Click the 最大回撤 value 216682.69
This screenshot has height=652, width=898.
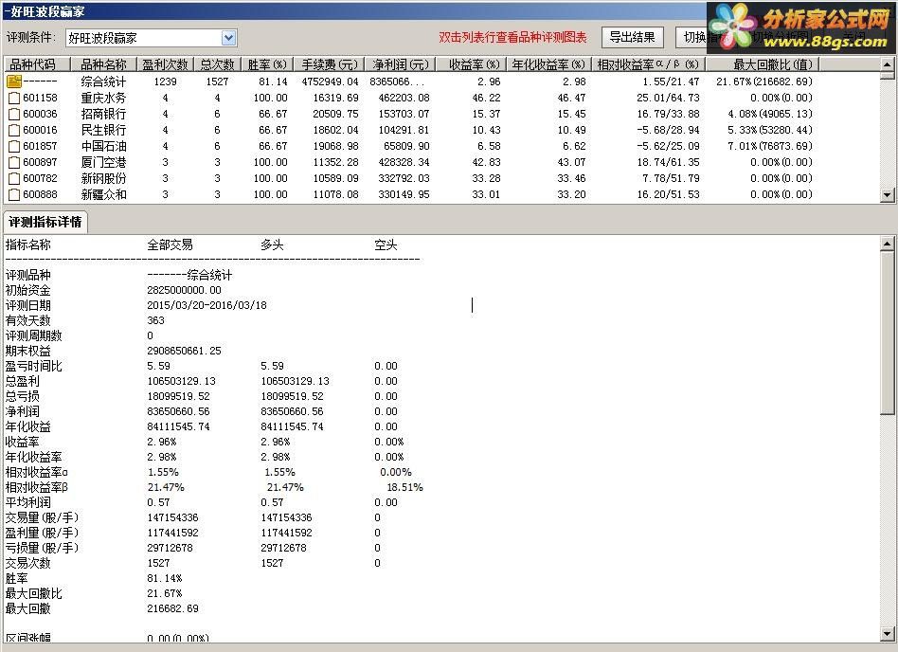tap(173, 608)
